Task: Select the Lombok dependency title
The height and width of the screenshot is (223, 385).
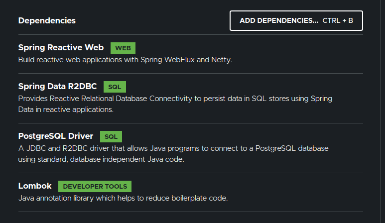Action: tap(35, 186)
